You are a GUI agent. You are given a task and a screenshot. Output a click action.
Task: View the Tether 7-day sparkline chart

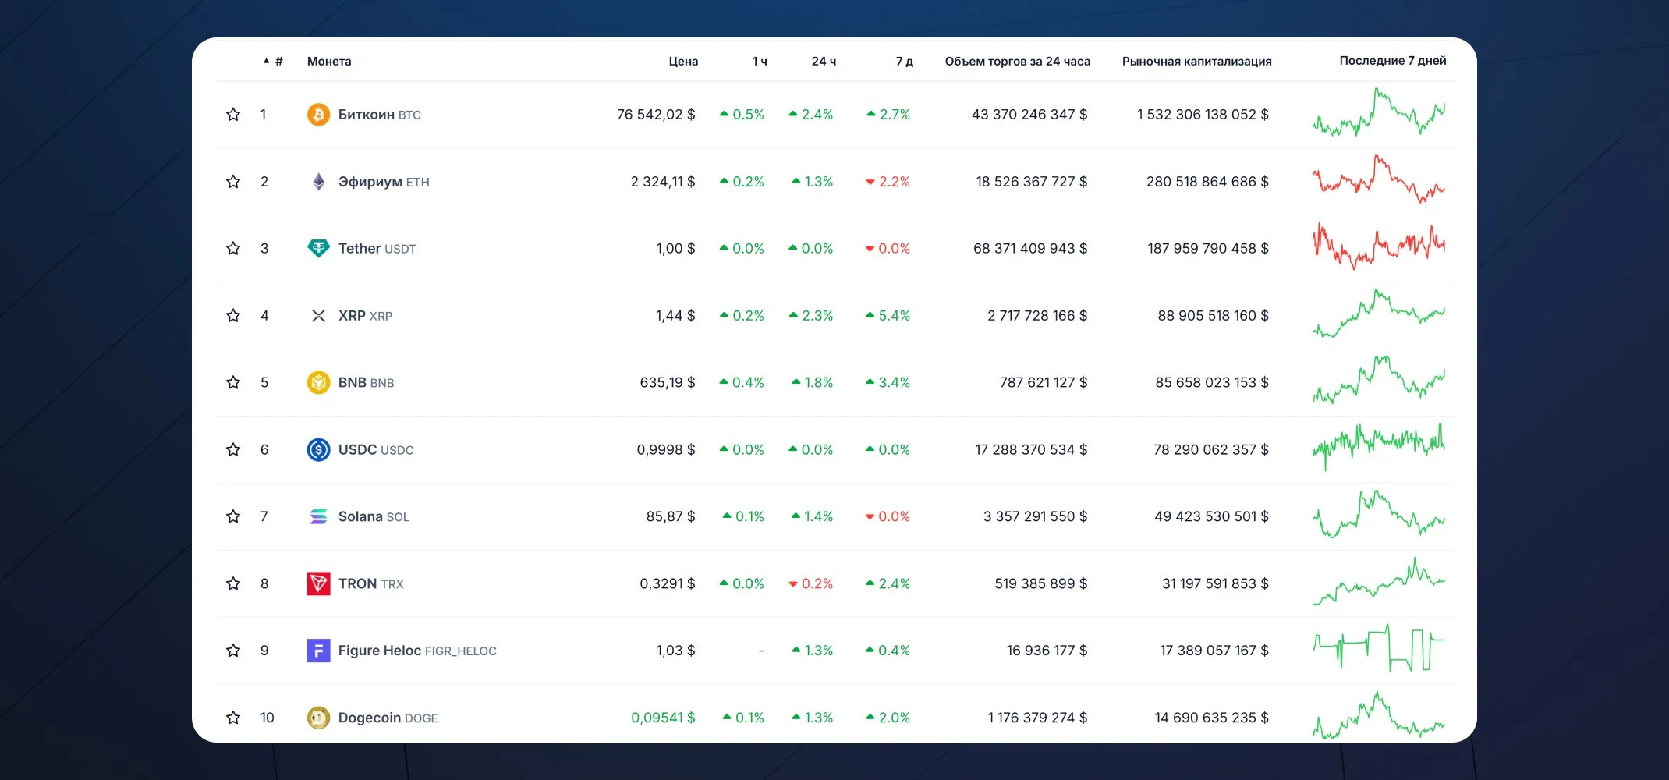(x=1379, y=246)
